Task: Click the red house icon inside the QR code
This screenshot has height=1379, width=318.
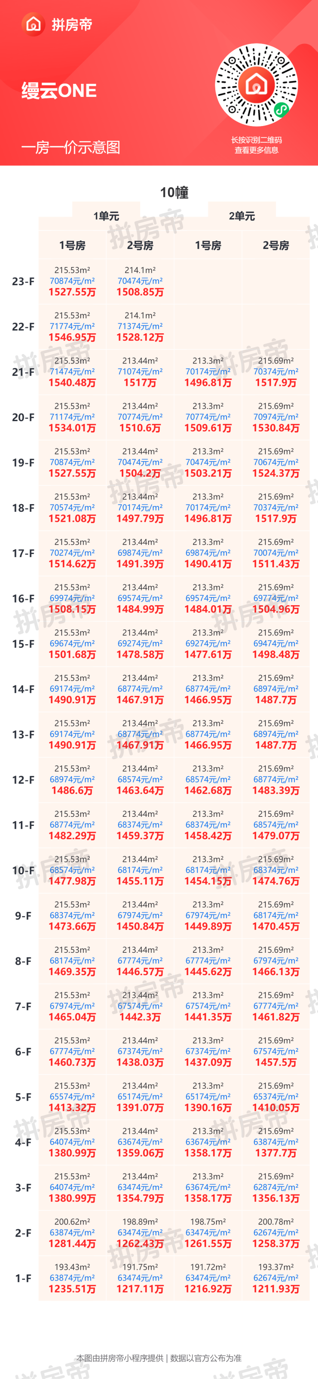Action: click(x=257, y=84)
